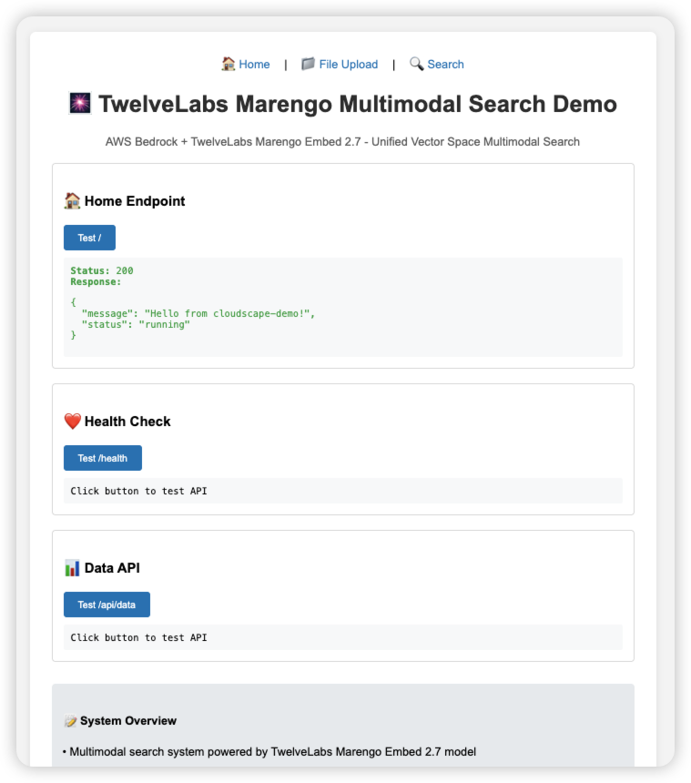Select the AWS Bedrock subtitle text
The width and height of the screenshot is (691, 783).
coord(342,142)
